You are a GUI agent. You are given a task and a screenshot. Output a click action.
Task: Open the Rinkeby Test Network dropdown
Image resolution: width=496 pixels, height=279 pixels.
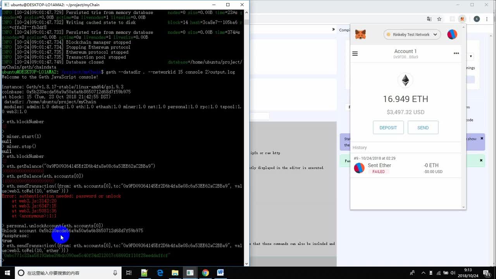(x=412, y=34)
